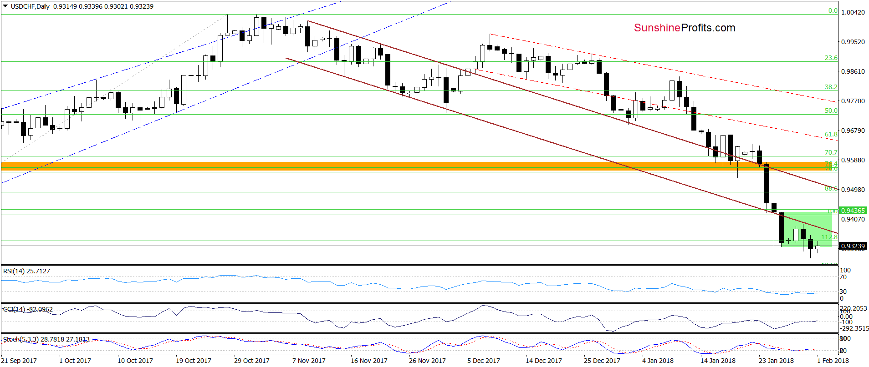This screenshot has height=367, width=869.
Task: Click the 0.97700 price axis label
Action: pyautogui.click(x=853, y=101)
